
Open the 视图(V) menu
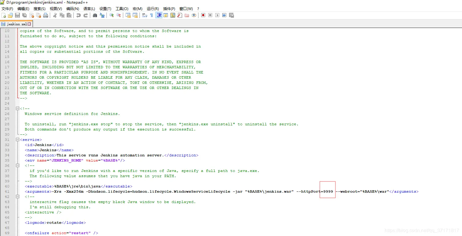point(56,9)
